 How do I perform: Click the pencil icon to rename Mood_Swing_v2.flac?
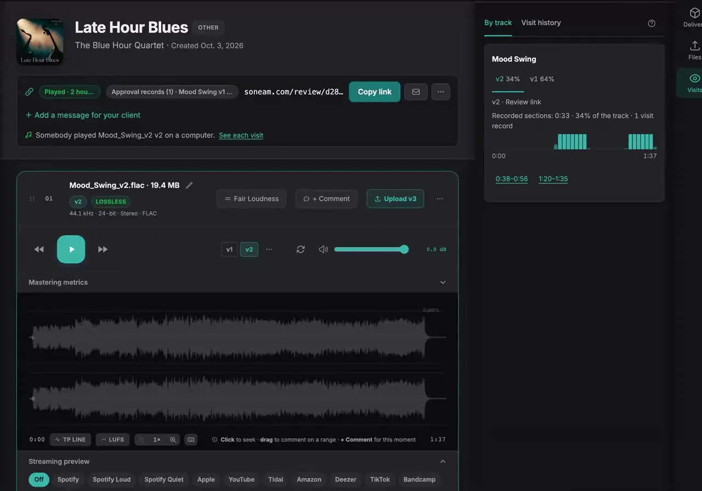click(x=189, y=185)
